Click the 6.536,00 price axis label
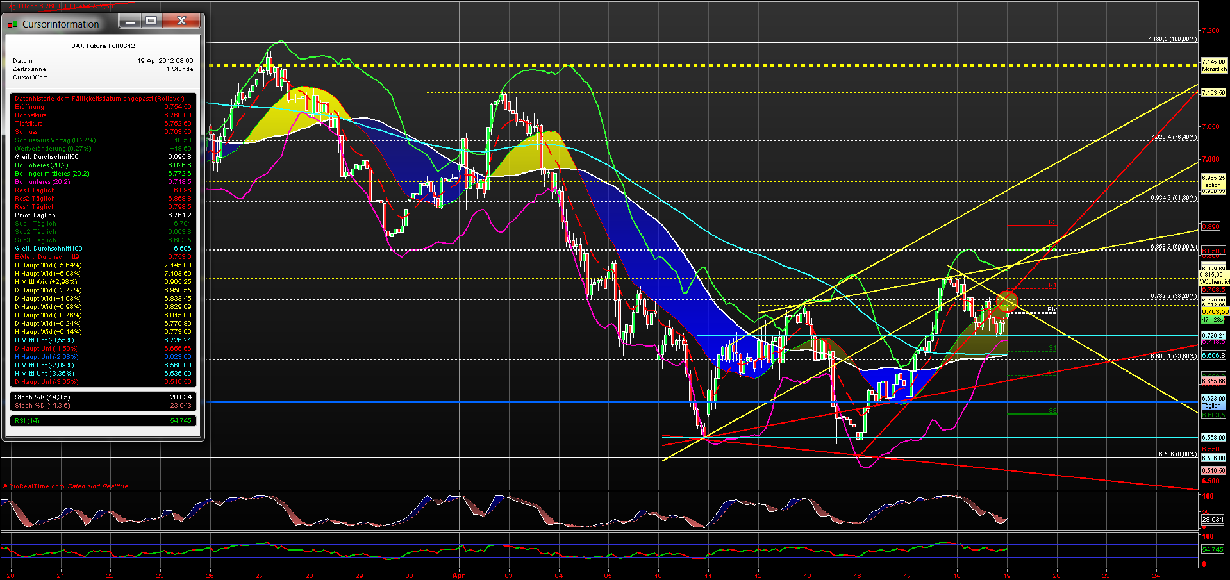The width and height of the screenshot is (1230, 580). [1213, 458]
